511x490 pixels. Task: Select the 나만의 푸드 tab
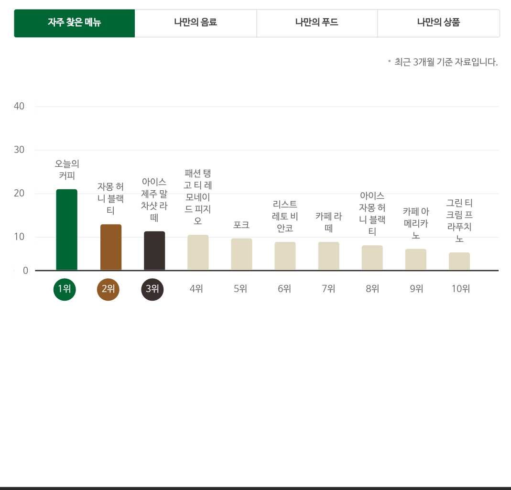(x=316, y=23)
